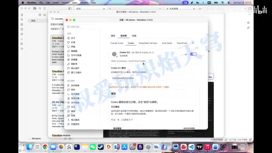The height and width of the screenshot is (153, 272).
Task: Open the Insert menu in menu bar
Action: 56,3
